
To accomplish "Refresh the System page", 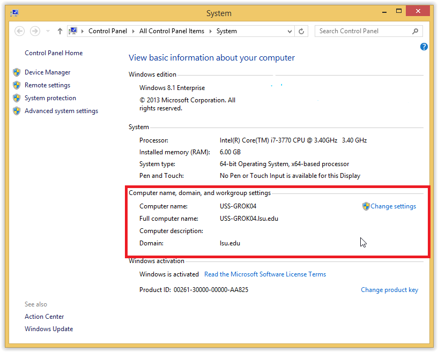I will (301, 31).
